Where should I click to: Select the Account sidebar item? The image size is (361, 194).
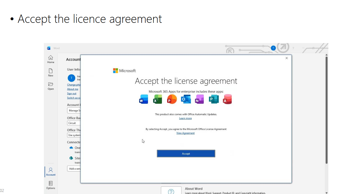[x=51, y=172]
